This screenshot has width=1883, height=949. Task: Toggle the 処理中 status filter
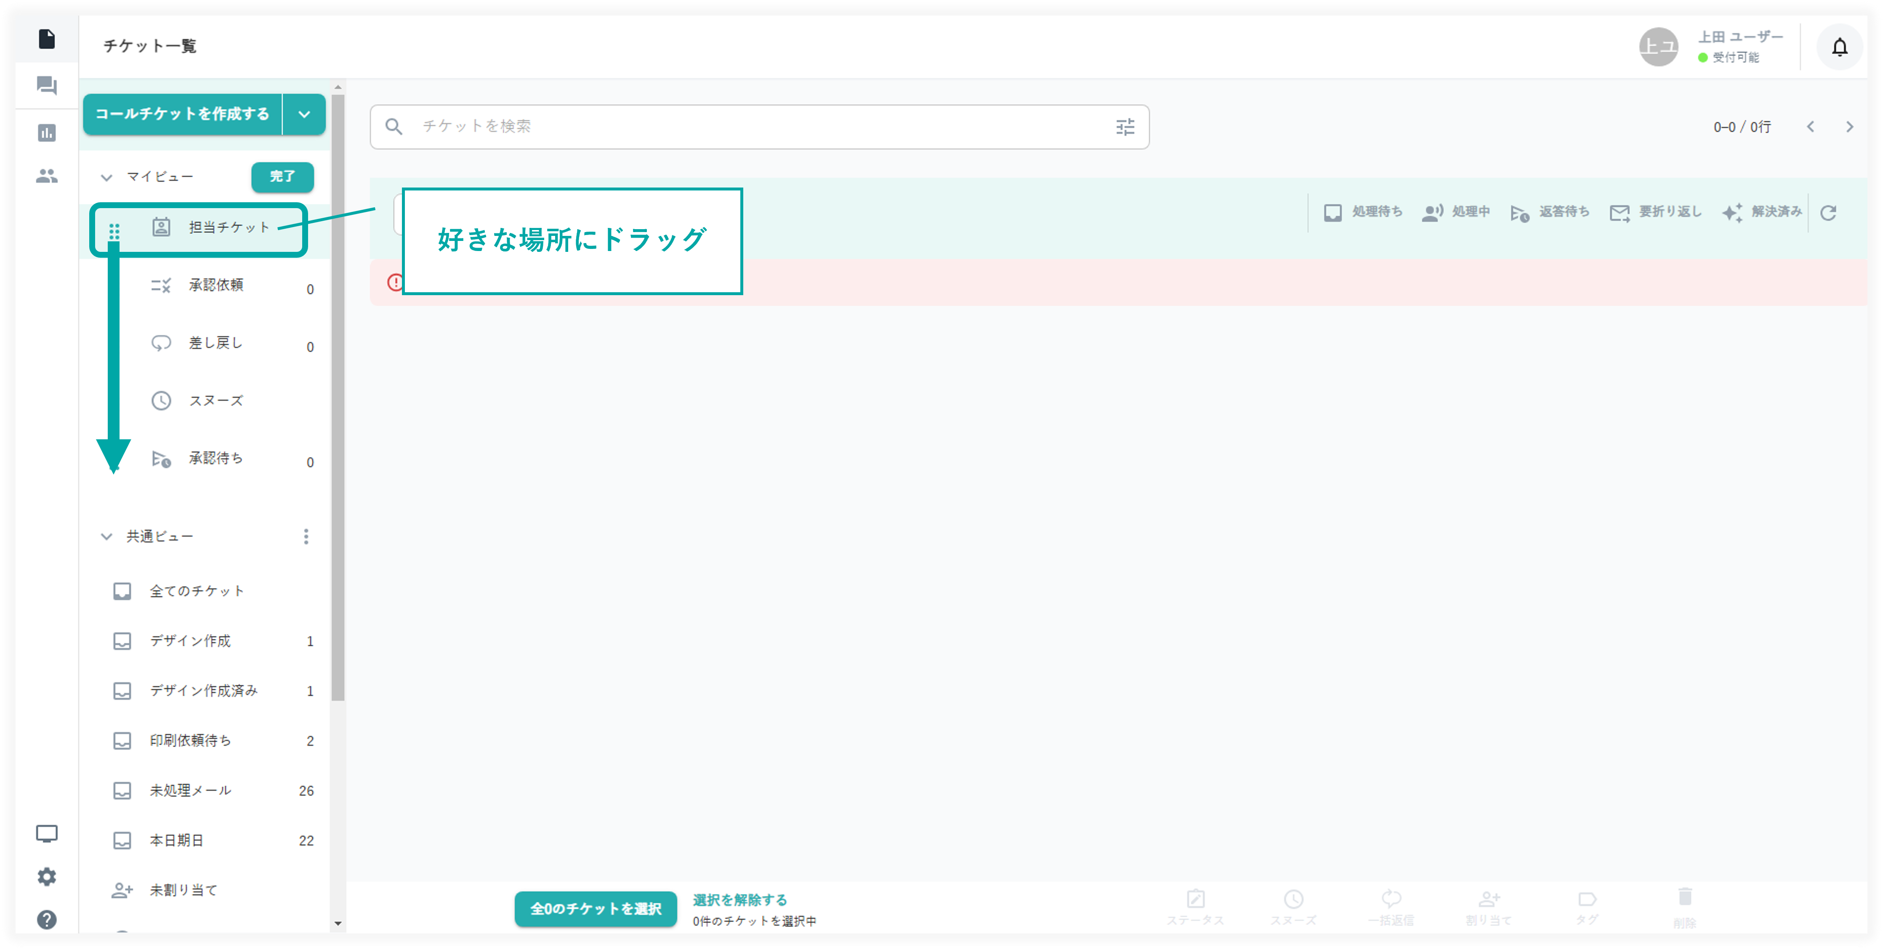(x=1455, y=211)
